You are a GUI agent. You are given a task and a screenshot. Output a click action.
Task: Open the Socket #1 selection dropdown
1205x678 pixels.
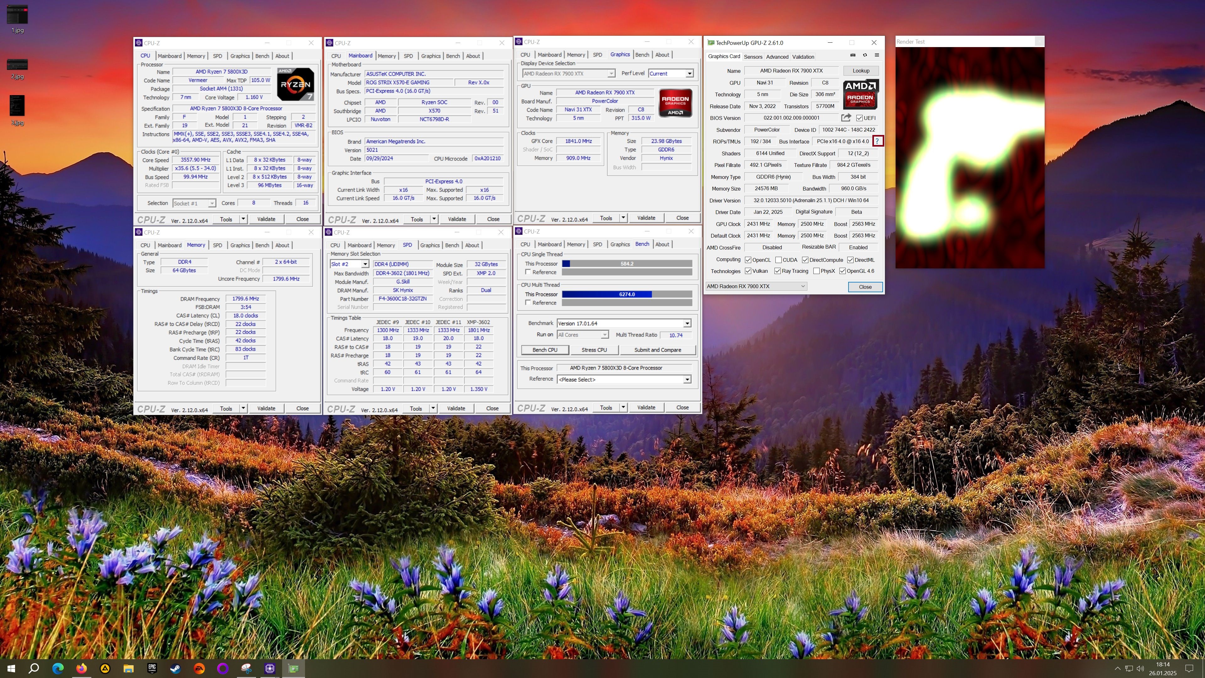[x=194, y=203]
